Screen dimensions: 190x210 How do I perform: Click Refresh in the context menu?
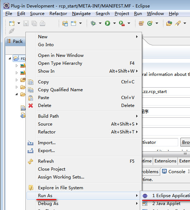[89, 161]
